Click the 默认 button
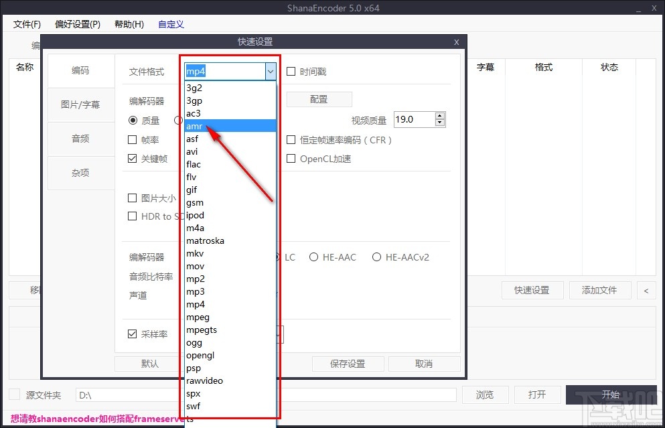The width and height of the screenshot is (665, 428). point(149,364)
